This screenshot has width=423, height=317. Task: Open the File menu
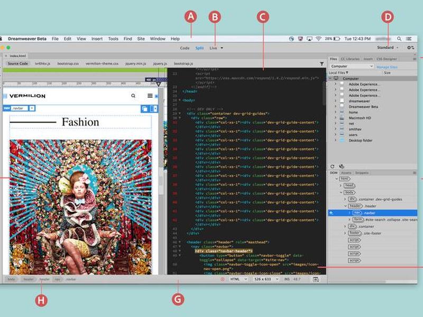point(55,39)
